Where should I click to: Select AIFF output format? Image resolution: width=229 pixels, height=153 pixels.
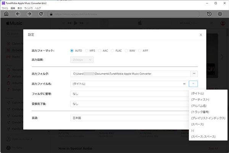click(140, 51)
